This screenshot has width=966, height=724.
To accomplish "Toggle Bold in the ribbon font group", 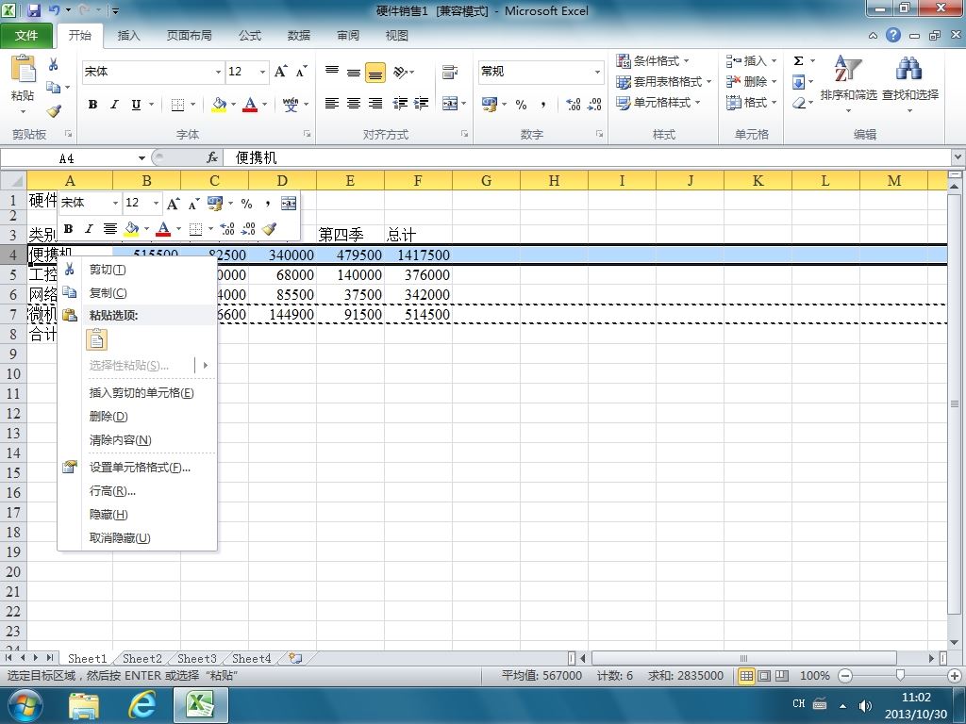I will [x=92, y=104].
